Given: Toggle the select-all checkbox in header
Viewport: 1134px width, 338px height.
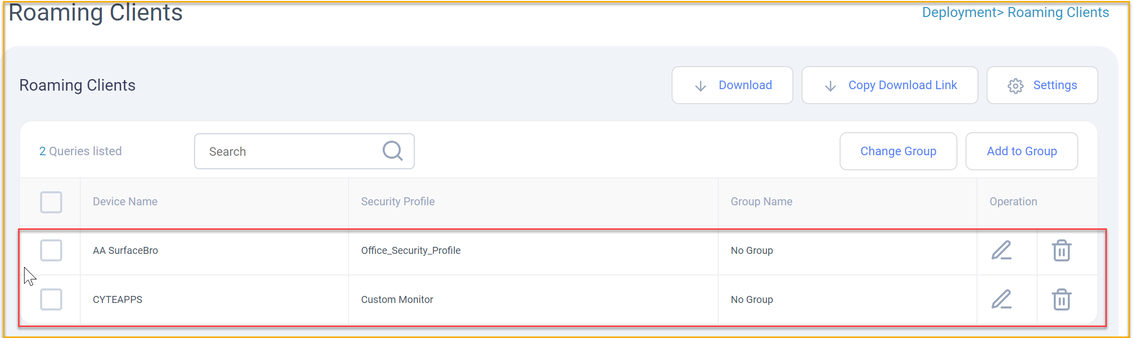Looking at the screenshot, I should [51, 202].
